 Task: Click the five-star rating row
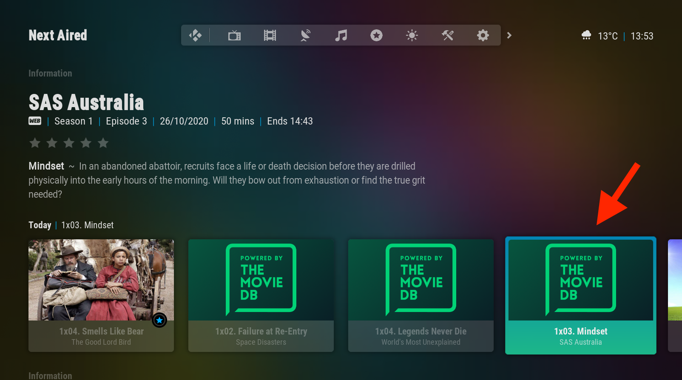(69, 143)
